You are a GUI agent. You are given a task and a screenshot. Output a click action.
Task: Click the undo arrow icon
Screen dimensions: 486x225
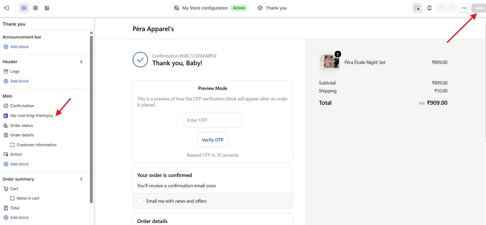tap(442, 8)
